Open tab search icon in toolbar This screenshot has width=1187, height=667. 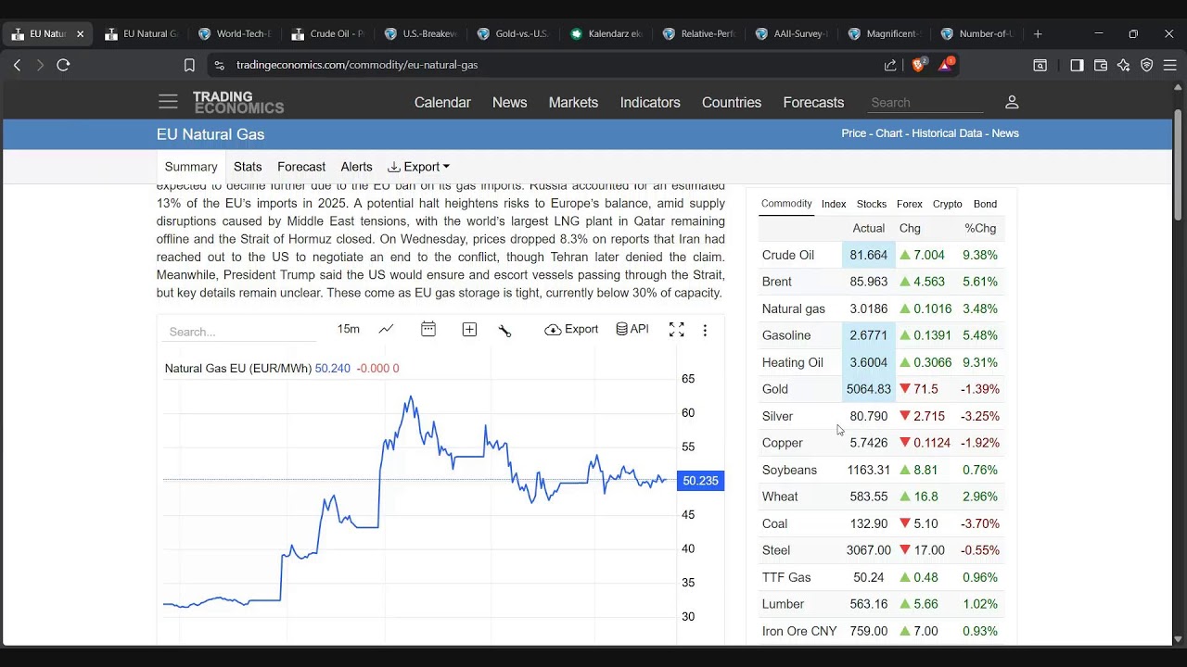click(x=1040, y=65)
